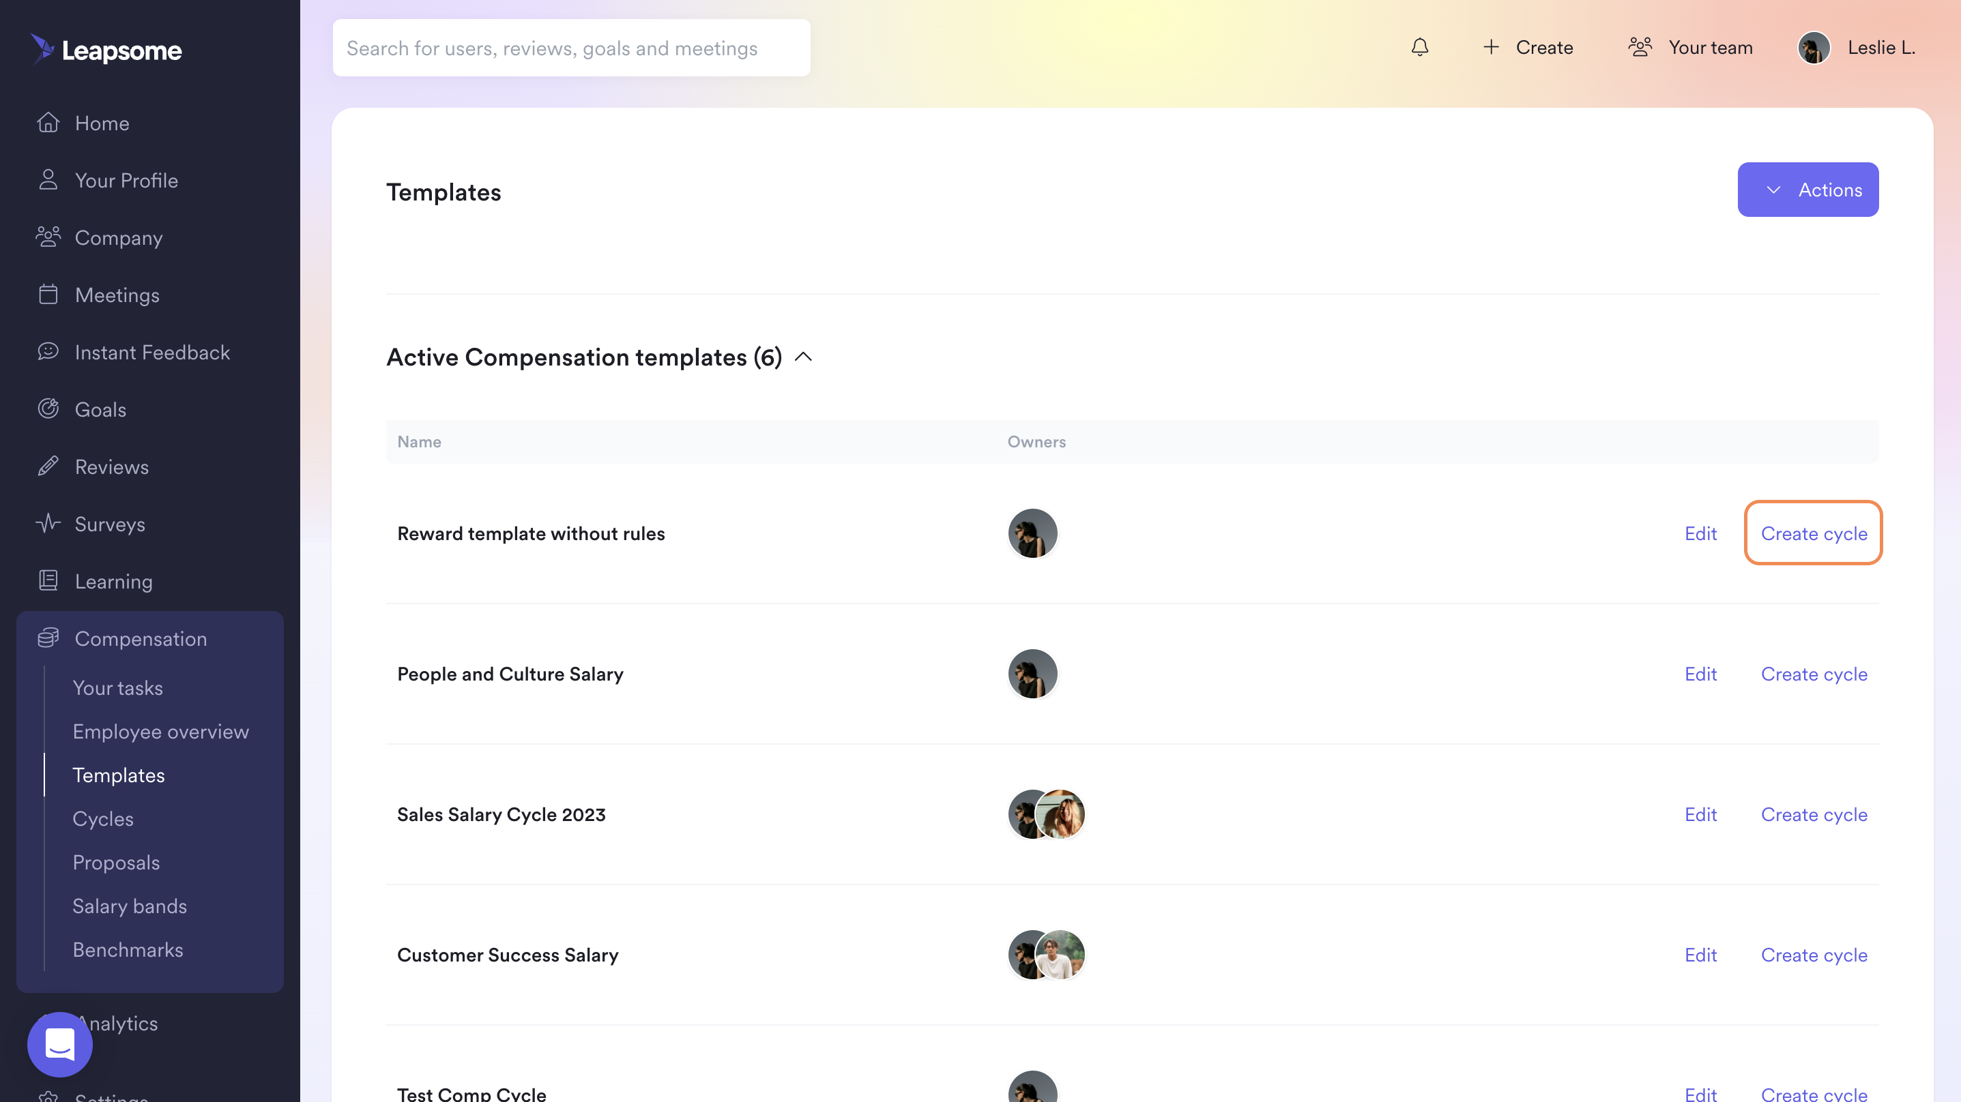Select the Goals target icon
Viewport: 1961px width, 1102px height.
48,408
